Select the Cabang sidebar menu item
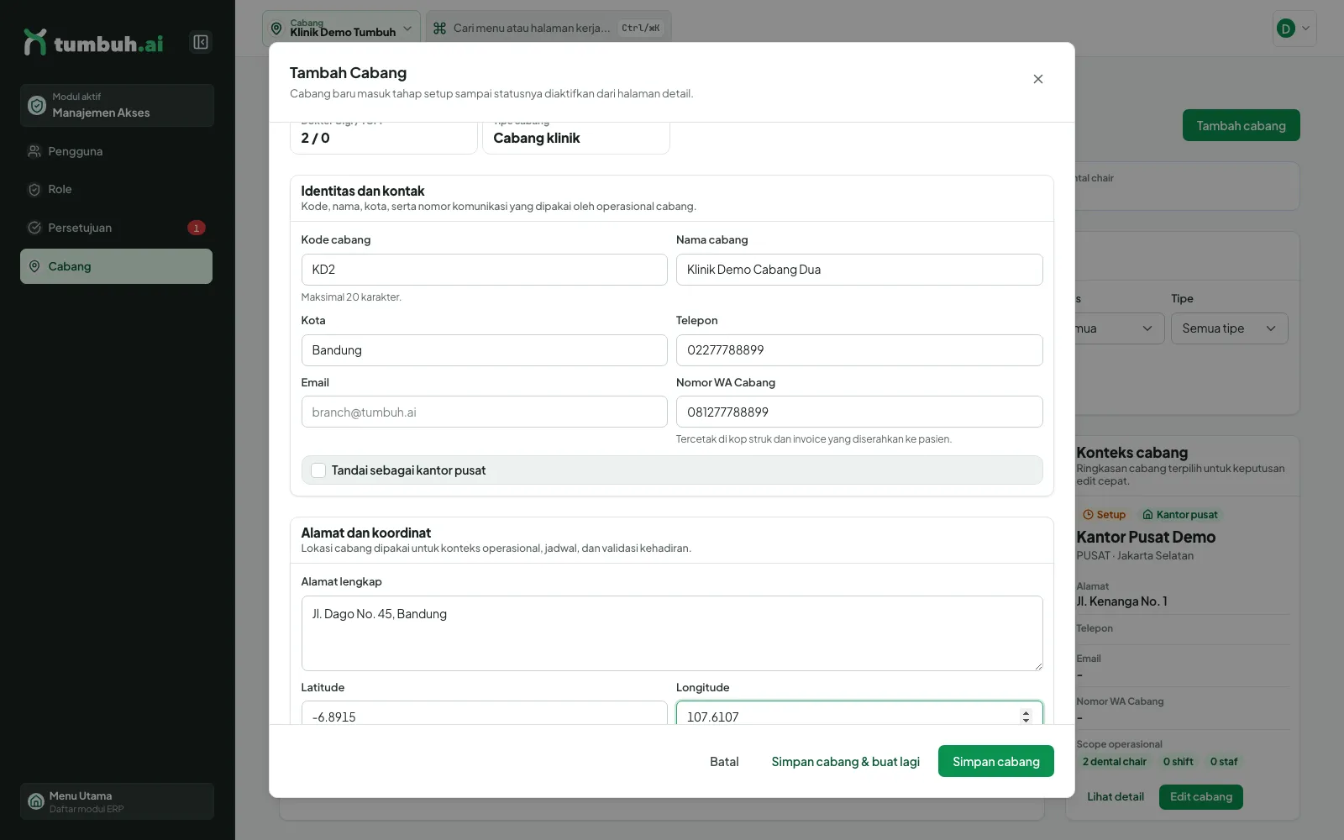This screenshot has height=840, width=1344. [x=116, y=266]
